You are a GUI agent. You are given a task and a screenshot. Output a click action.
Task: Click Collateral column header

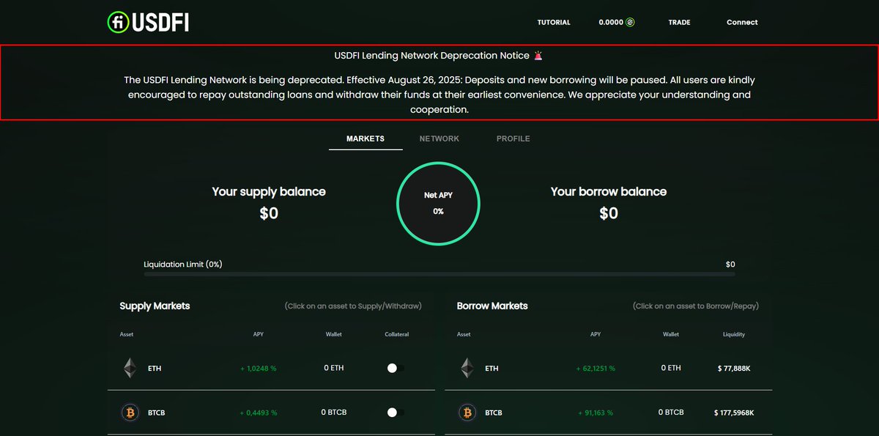396,334
